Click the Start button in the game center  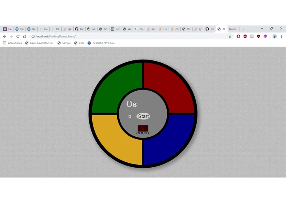click(x=143, y=116)
